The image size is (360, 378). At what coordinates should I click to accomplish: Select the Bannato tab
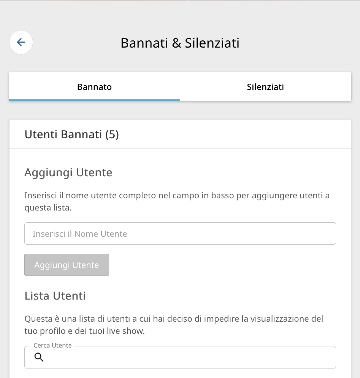point(94,87)
